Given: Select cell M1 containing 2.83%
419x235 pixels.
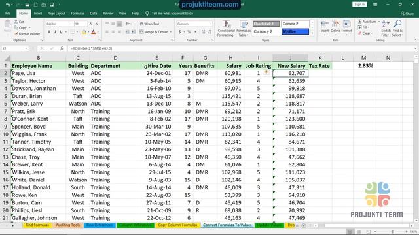Looking at the screenshot, I should click(x=364, y=66).
